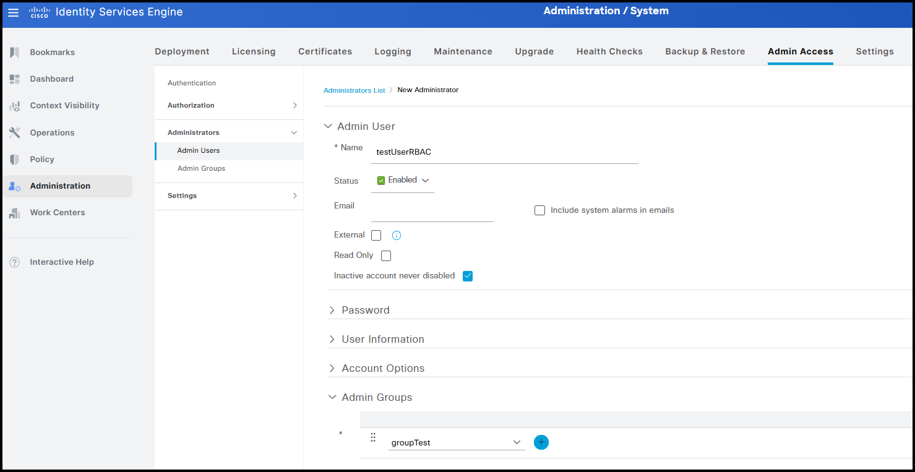915x472 pixels.
Task: Check the Read Only checkbox
Action: (x=386, y=255)
